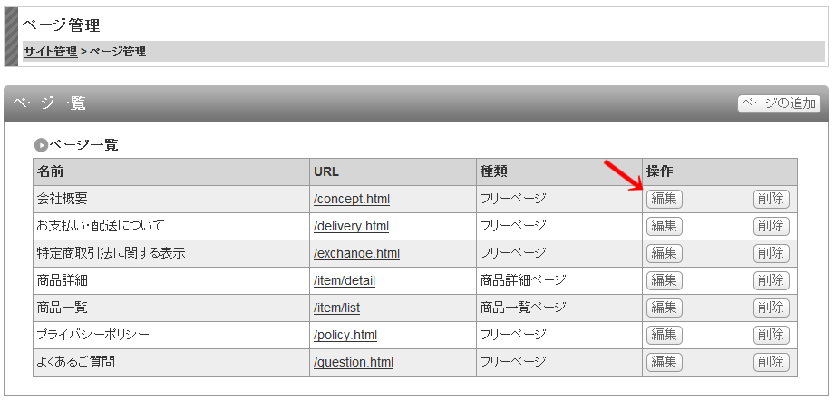Open the /exchange.html link
The height and width of the screenshot is (401, 835).
coord(356,253)
